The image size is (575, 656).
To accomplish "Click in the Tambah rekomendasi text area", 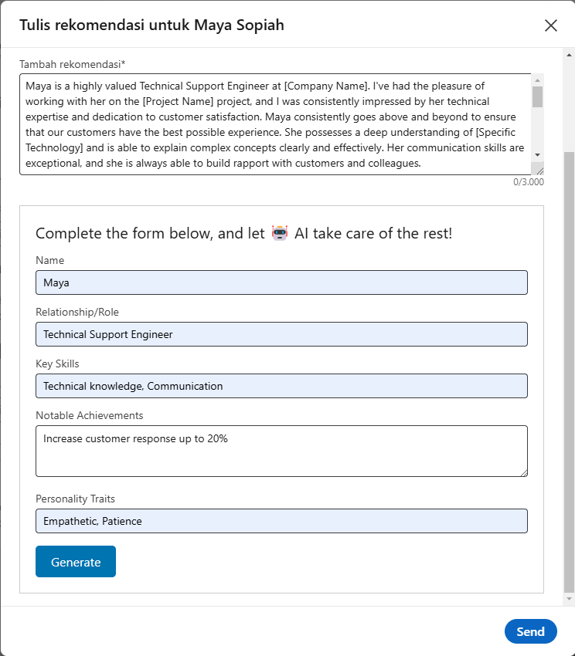I will click(x=275, y=124).
